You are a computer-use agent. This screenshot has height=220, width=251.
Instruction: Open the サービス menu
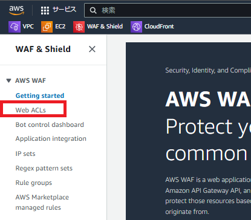click(x=64, y=10)
